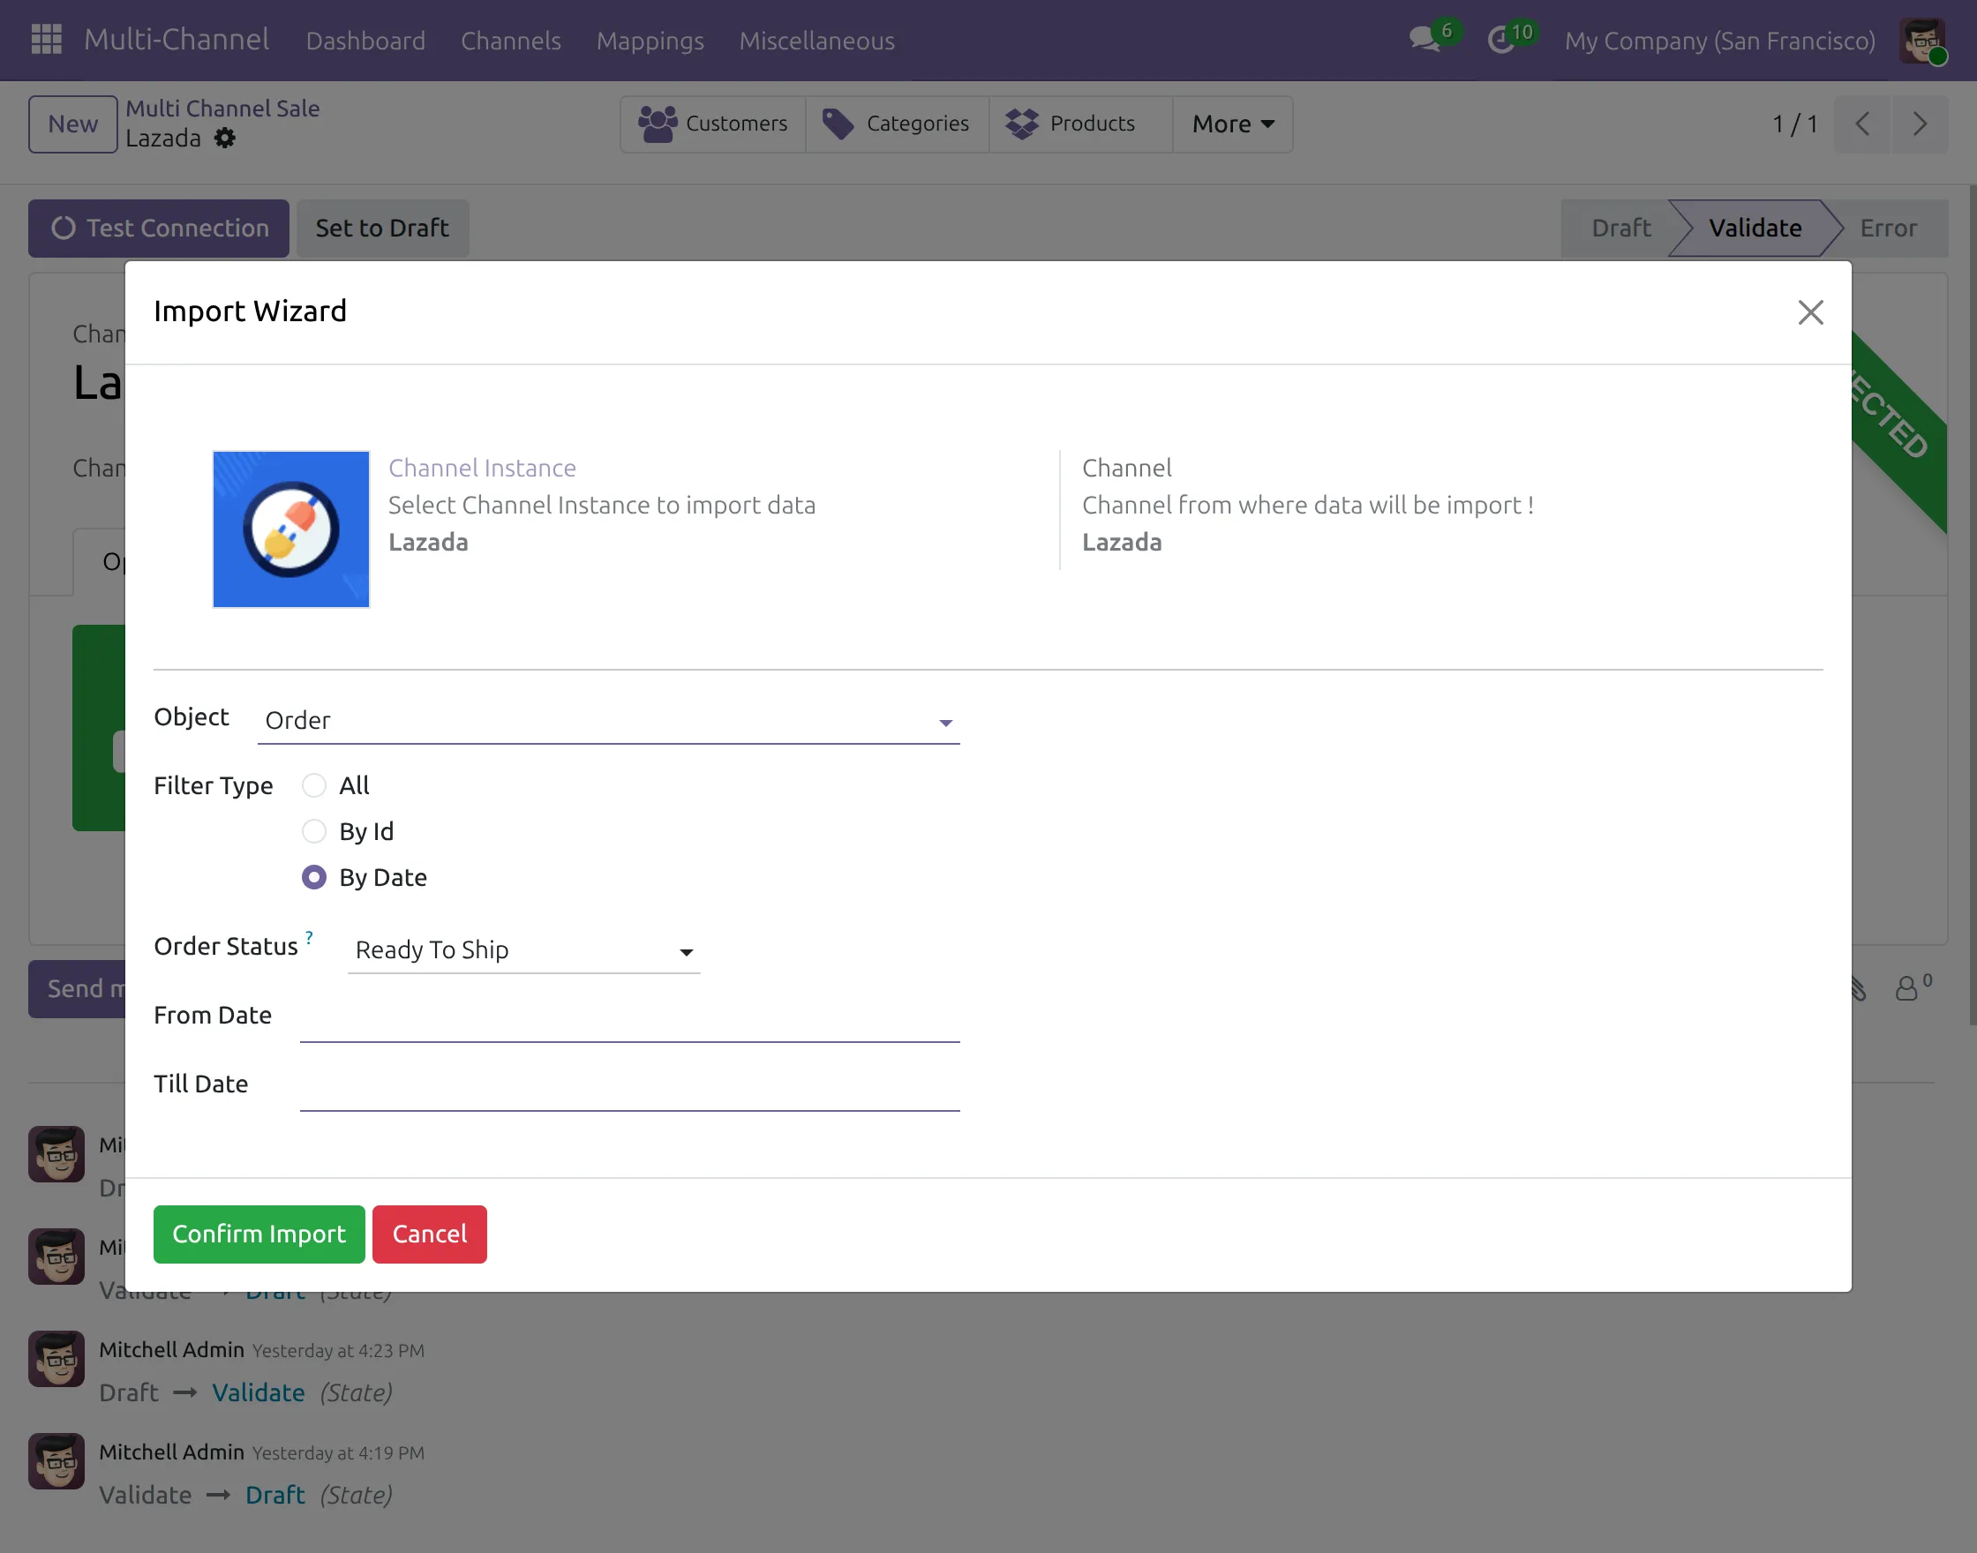Go to the previous record arrow
Screen dimensions: 1977x1553
(1862, 124)
